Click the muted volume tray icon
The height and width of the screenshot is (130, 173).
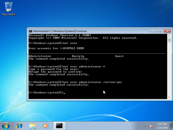[151, 126]
